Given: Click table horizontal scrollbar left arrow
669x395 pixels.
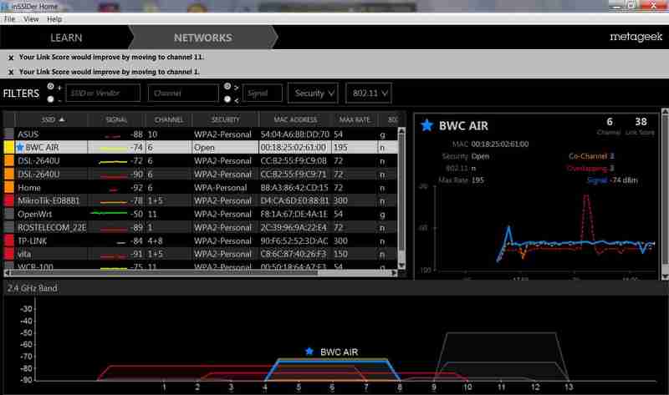Looking at the screenshot, I should pos(7,273).
